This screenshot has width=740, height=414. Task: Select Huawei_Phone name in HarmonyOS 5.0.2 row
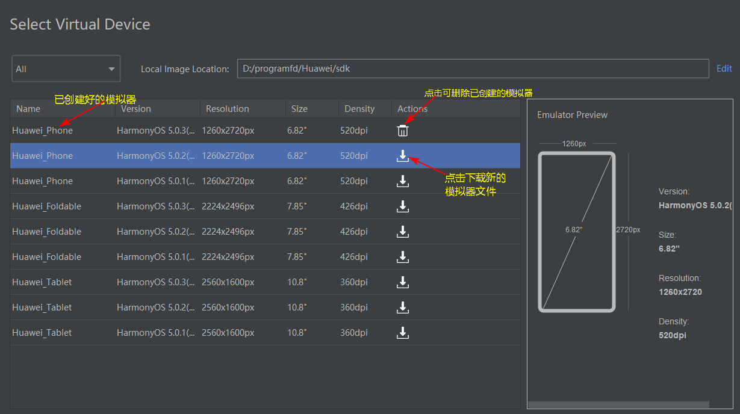(42, 156)
